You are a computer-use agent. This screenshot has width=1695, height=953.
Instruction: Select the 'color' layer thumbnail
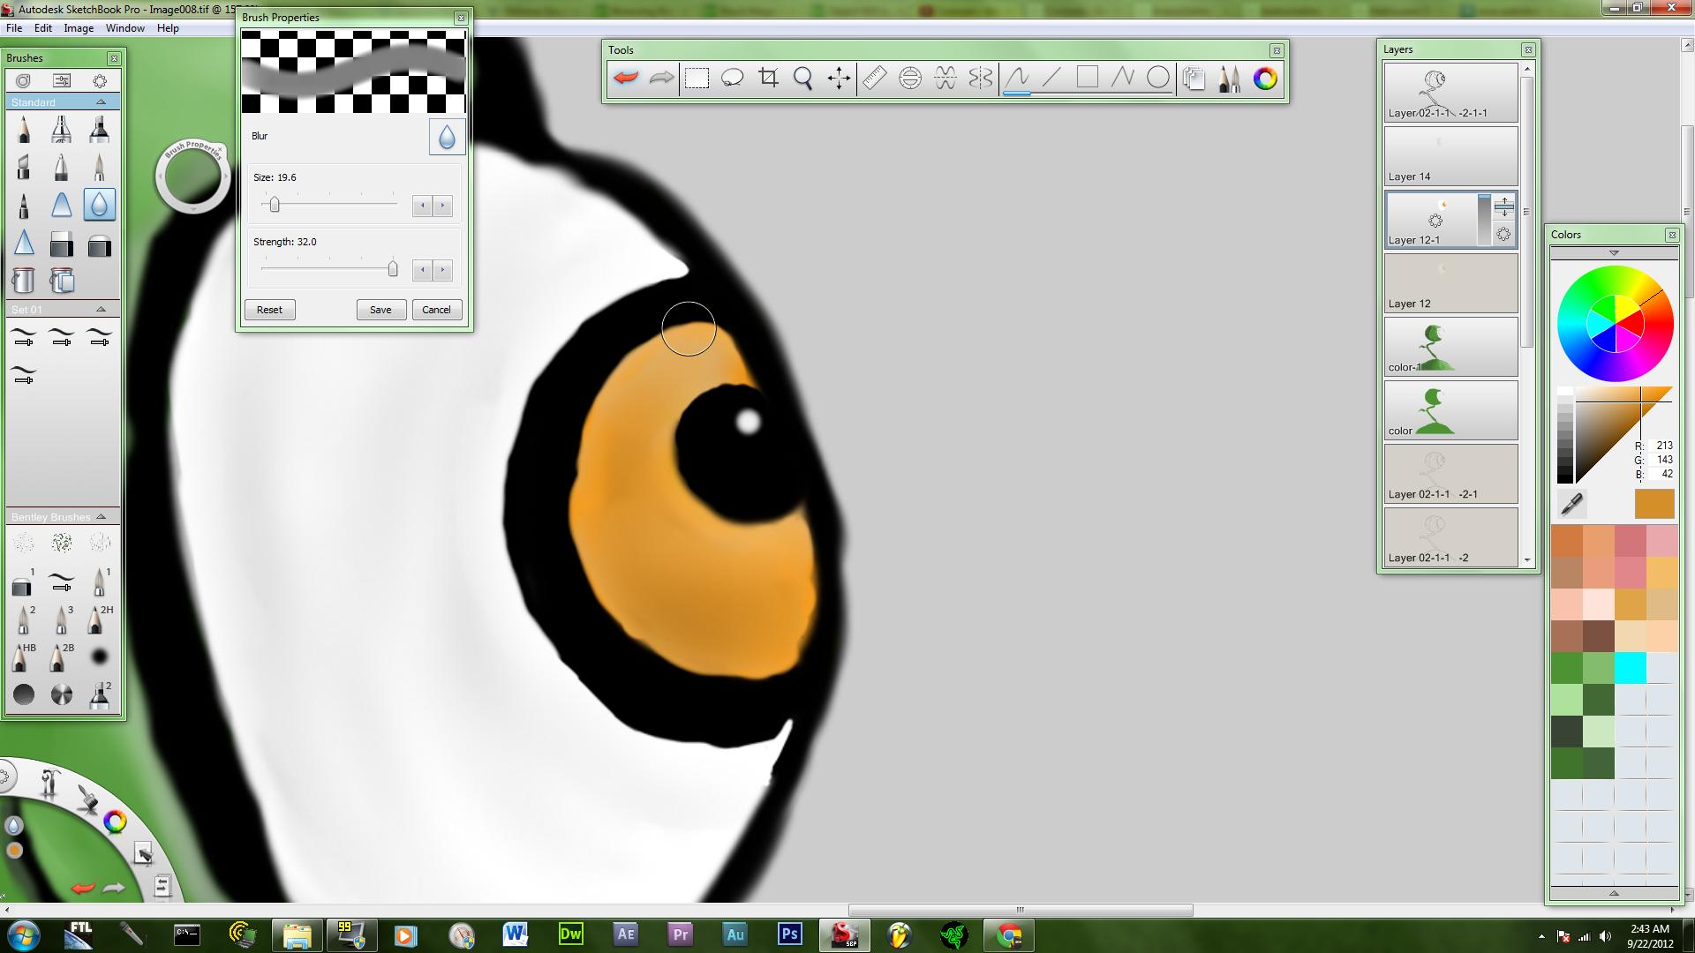[x=1450, y=409]
